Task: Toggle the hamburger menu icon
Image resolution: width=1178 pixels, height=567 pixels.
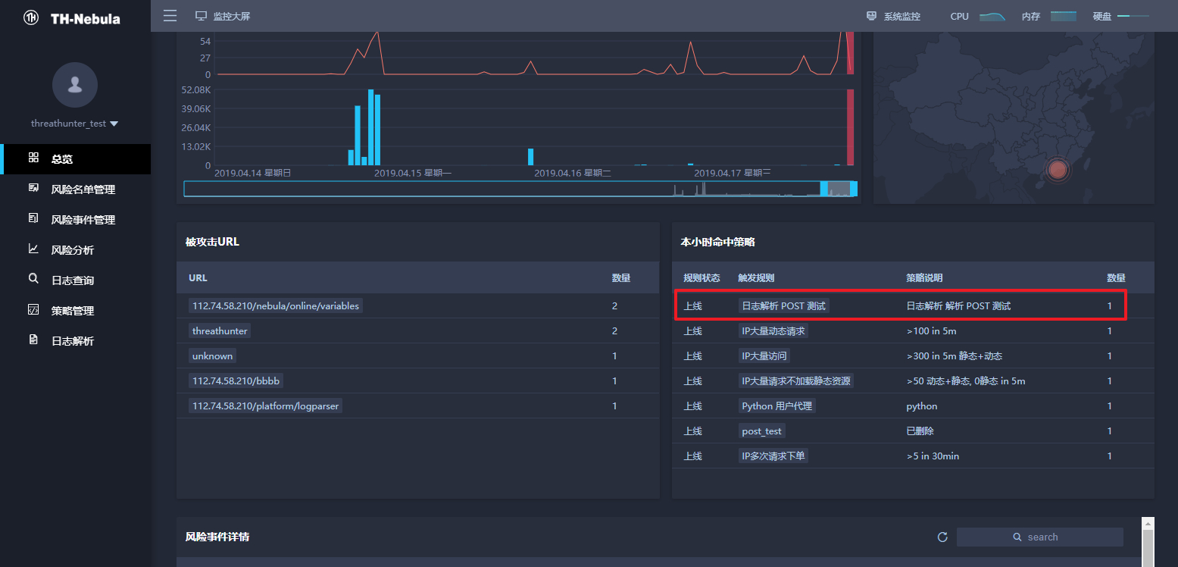Action: tap(170, 16)
